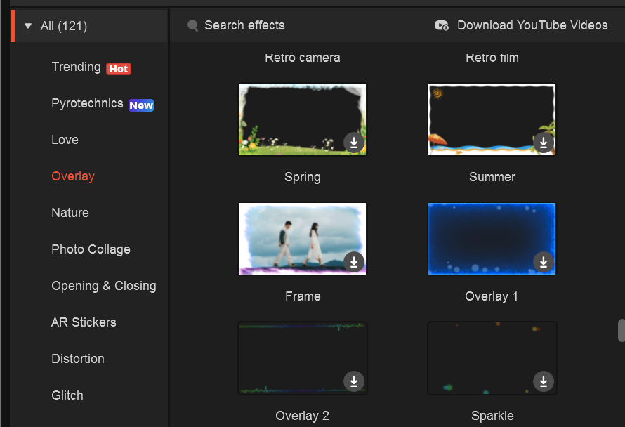Download the Summer overlay effect
625x427 pixels.
pos(543,143)
